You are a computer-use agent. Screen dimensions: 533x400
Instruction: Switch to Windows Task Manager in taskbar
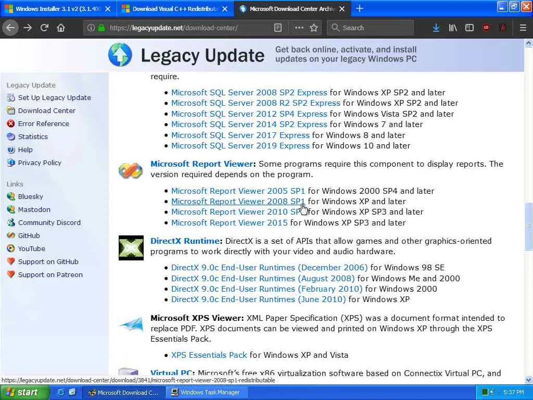pyautogui.click(x=206, y=393)
